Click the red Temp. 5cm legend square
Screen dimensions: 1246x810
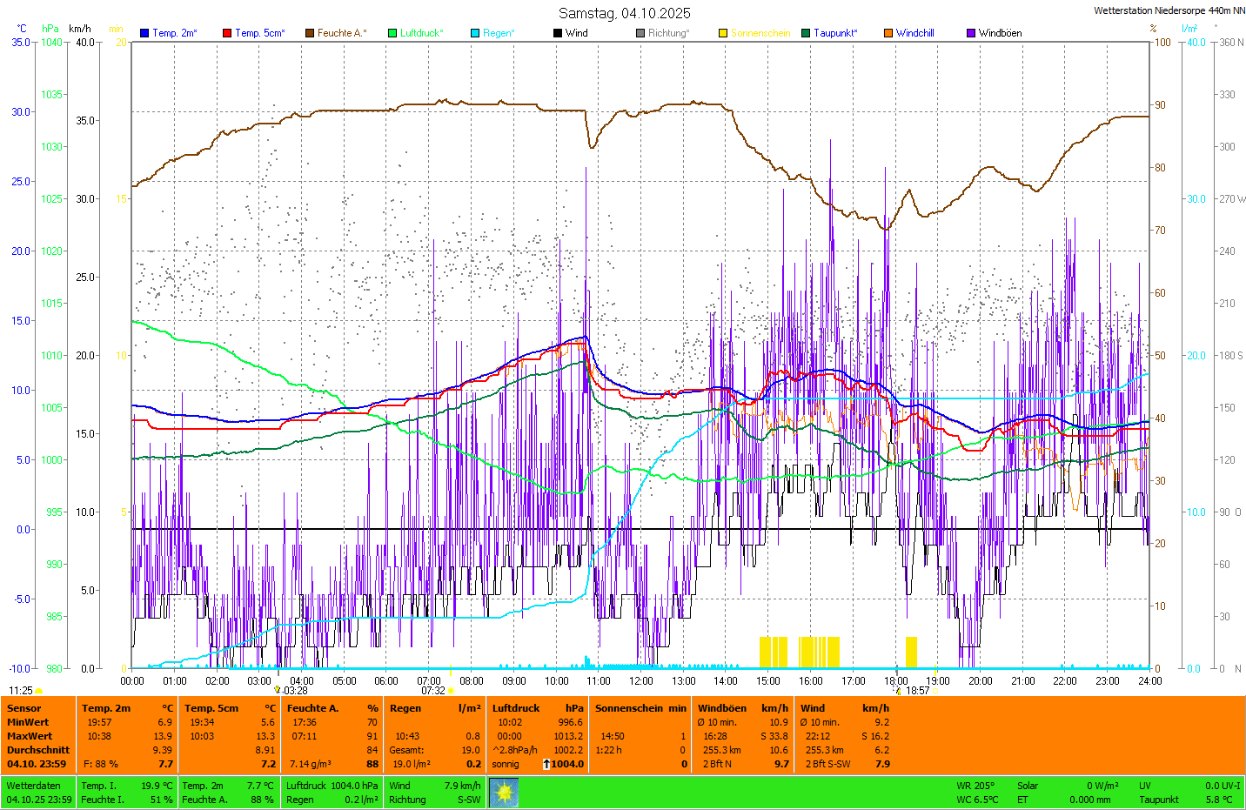click(227, 33)
